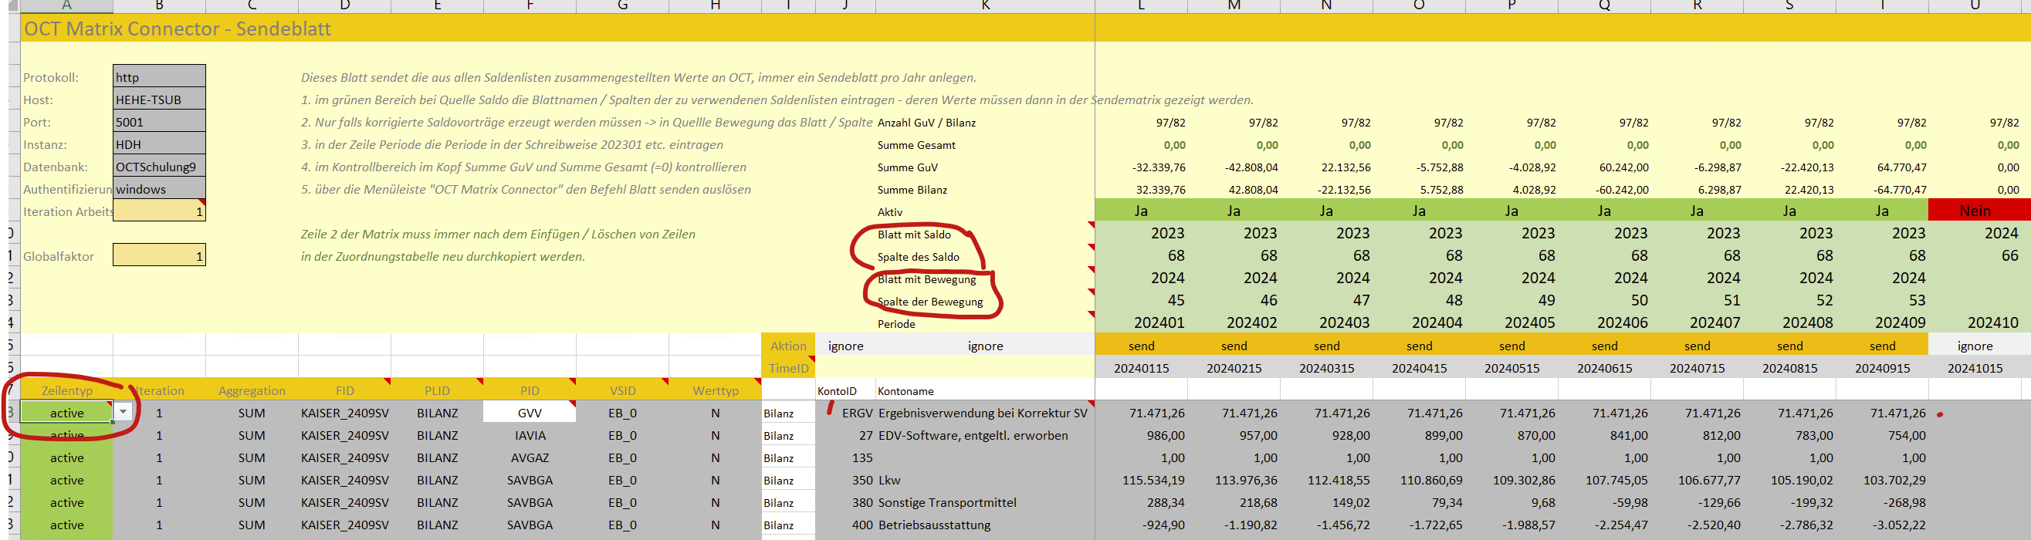Click the Zeilentyp header cell
Image resolution: width=2031 pixels, height=540 pixels.
click(x=67, y=390)
